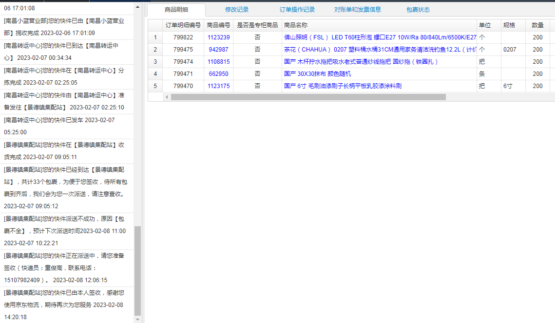Screen dimensions: 555x323
Task: Open product number link 1123175
Action: pyautogui.click(x=218, y=86)
